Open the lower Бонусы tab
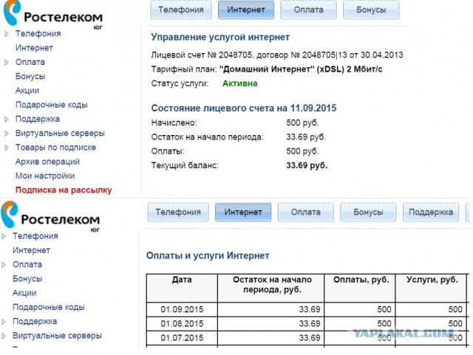This screenshot has width=473, height=355. click(368, 212)
